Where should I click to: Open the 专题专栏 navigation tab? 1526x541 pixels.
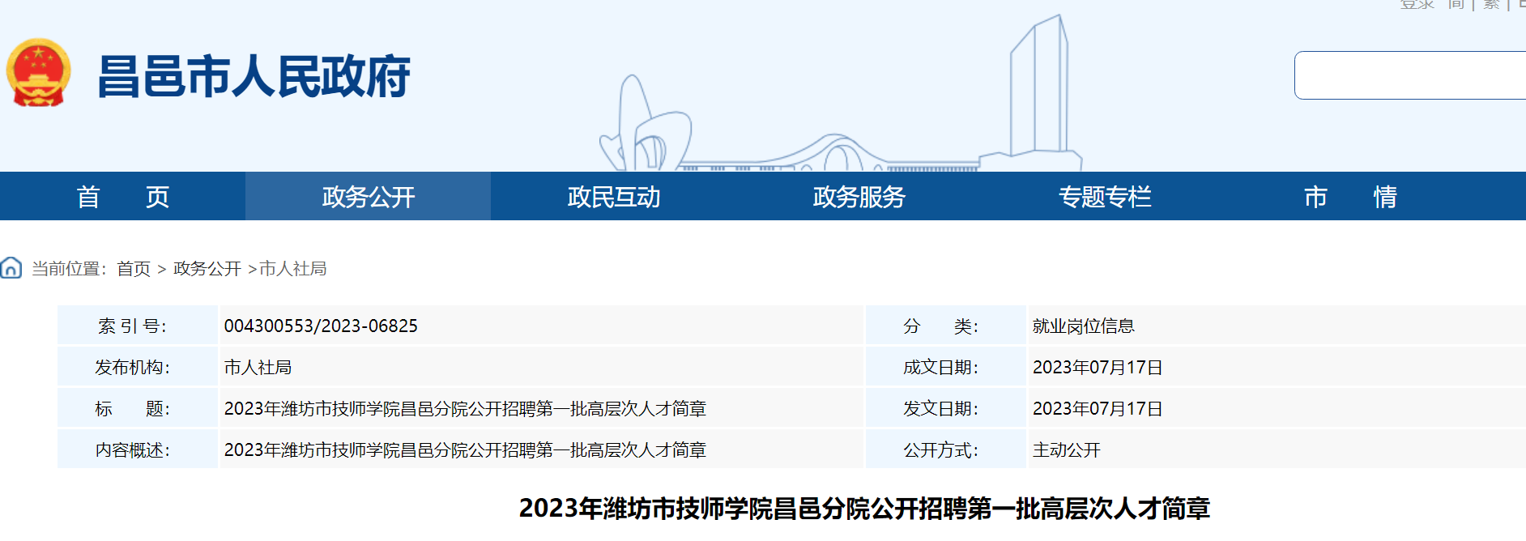1104,196
